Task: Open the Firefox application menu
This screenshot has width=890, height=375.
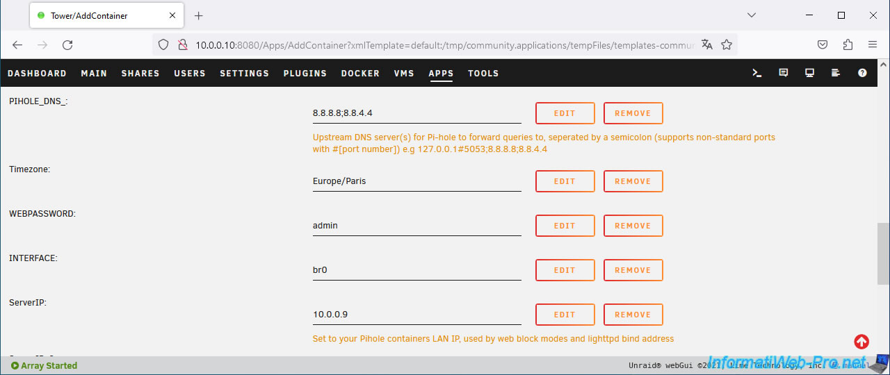Action: pyautogui.click(x=873, y=44)
